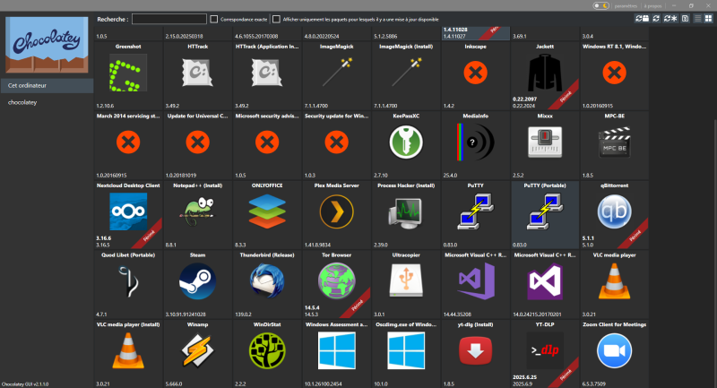Click the refresh packages button
The image size is (717, 388).
point(656,18)
